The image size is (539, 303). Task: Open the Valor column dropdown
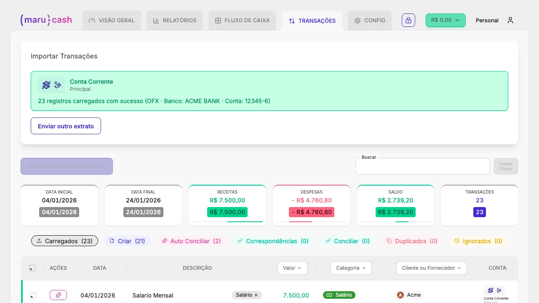(x=292, y=268)
